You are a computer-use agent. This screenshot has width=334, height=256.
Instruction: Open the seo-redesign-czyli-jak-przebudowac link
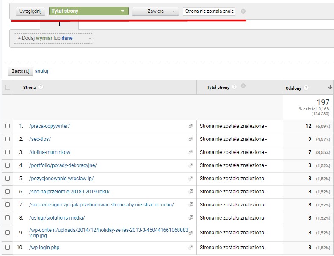click(102, 205)
